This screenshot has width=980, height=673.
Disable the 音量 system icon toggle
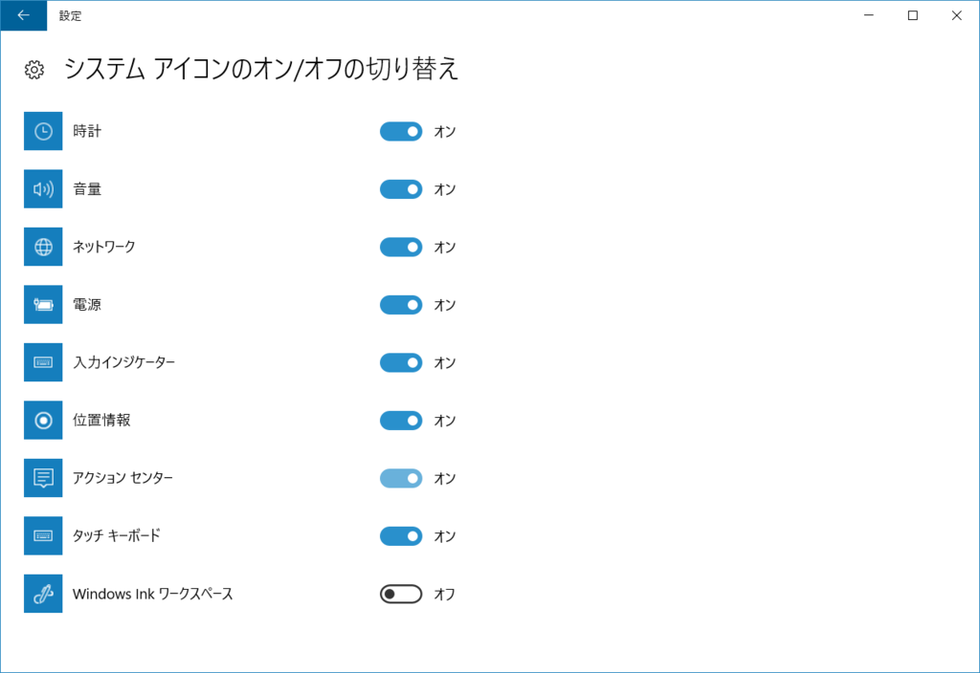click(400, 188)
